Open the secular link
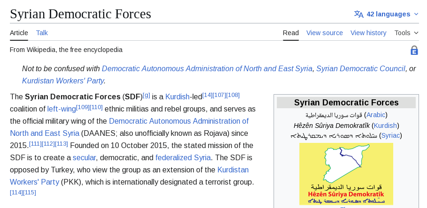 pyautogui.click(x=84, y=157)
